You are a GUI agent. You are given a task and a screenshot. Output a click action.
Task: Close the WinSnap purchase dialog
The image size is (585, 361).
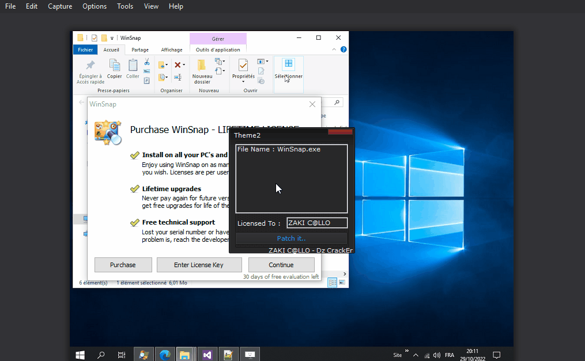coord(312,104)
